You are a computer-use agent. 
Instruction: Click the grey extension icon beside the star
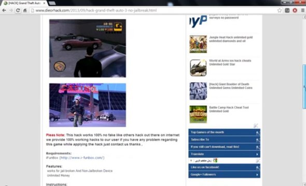click(287, 10)
